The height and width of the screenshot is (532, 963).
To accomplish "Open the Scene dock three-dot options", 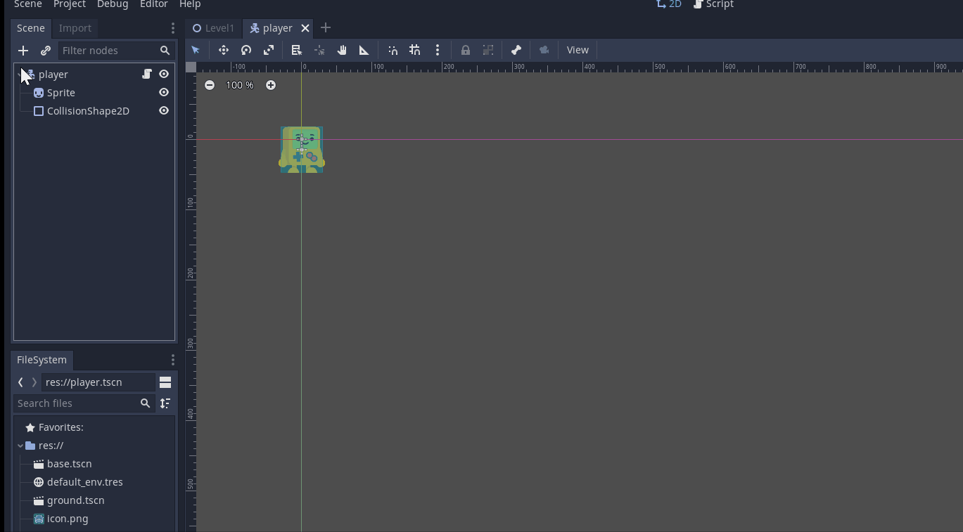I will coord(173,28).
